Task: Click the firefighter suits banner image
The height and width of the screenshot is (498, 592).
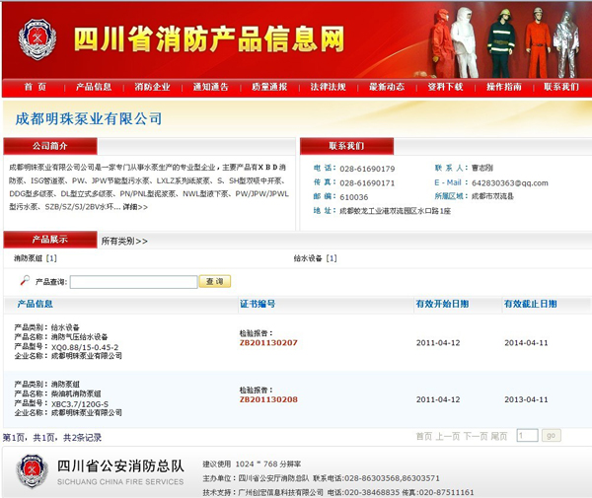Action: click(506, 42)
